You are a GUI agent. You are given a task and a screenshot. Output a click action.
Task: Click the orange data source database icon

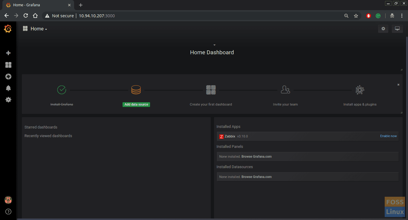(x=136, y=90)
